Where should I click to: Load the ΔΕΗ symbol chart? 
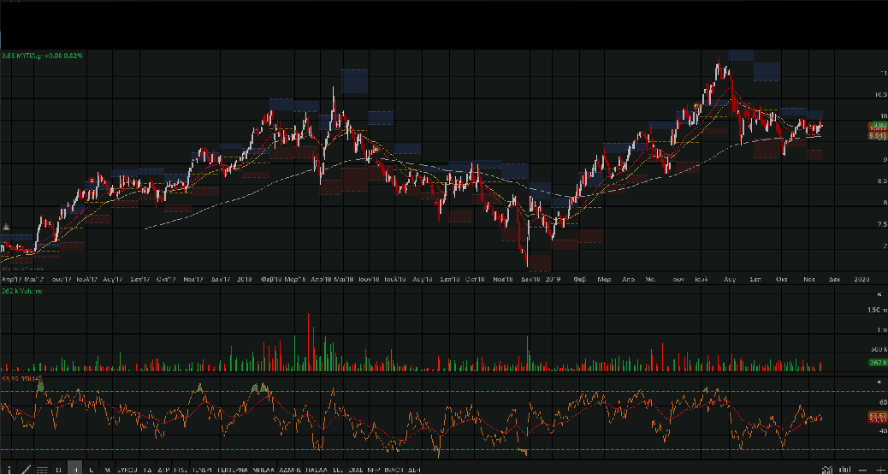tap(414, 470)
